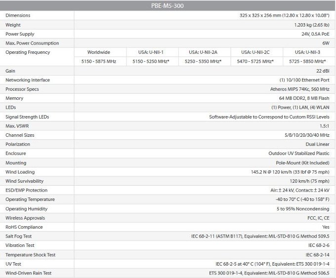Click the IEC 68-2-14 shock test value
336x278 pixels.
(318, 255)
